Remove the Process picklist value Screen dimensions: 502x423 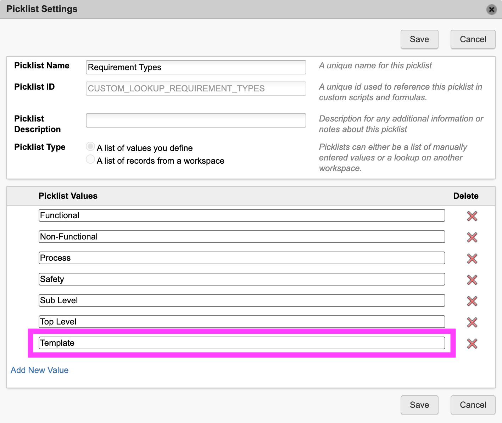pos(472,259)
